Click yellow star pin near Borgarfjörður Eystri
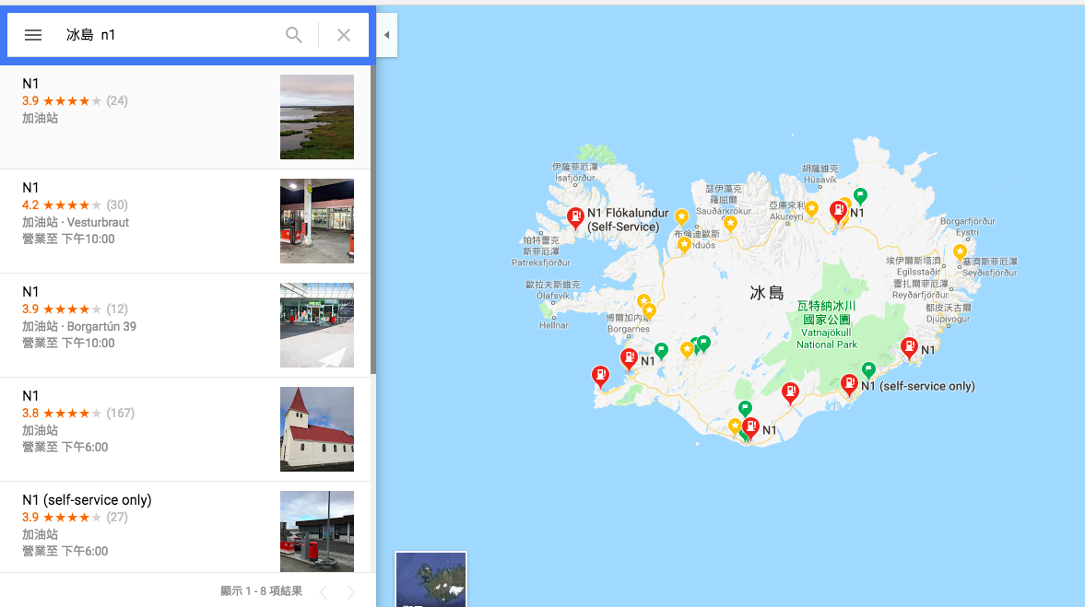The height and width of the screenshot is (607, 1085). tap(960, 252)
